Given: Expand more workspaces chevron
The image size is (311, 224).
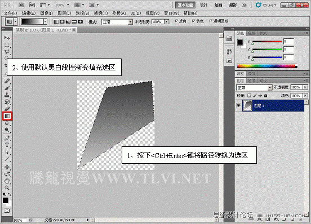Looking at the screenshot, I should [245, 5].
